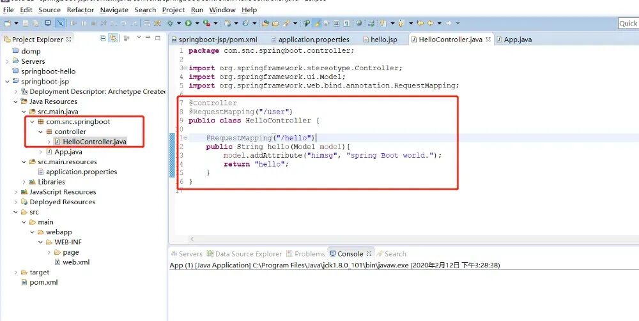Open the Debug button dropdown arrow
The width and height of the screenshot is (639, 321).
point(179,24)
